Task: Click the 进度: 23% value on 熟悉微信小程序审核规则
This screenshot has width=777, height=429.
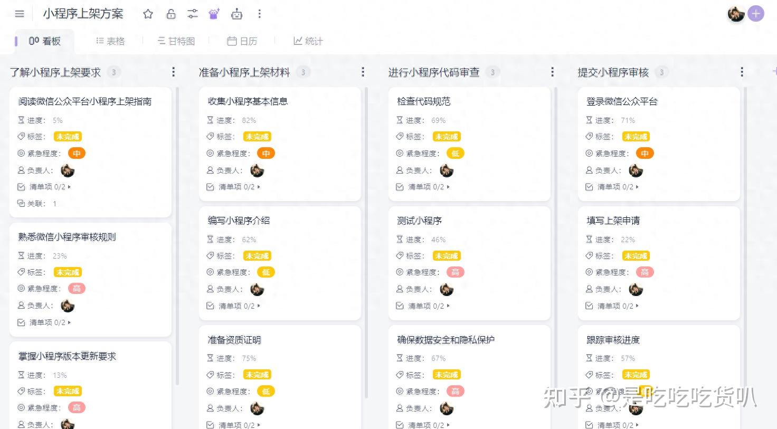Action: (60, 256)
